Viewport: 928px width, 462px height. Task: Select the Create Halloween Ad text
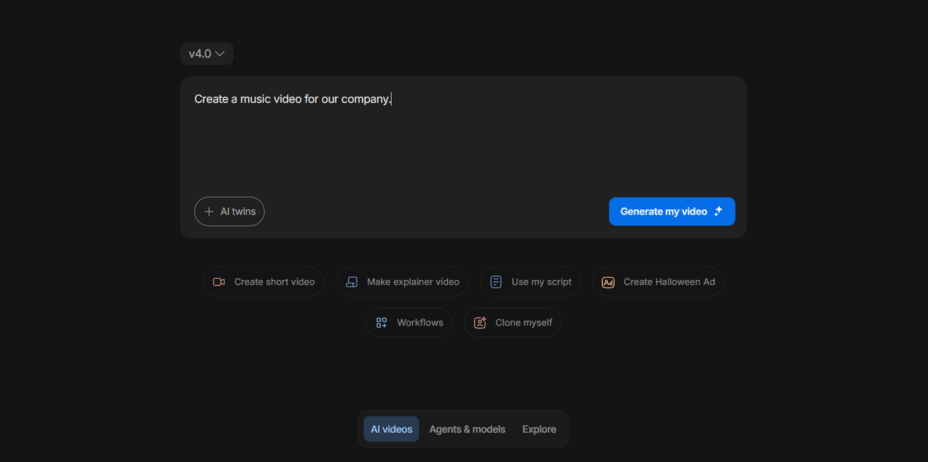click(x=669, y=282)
